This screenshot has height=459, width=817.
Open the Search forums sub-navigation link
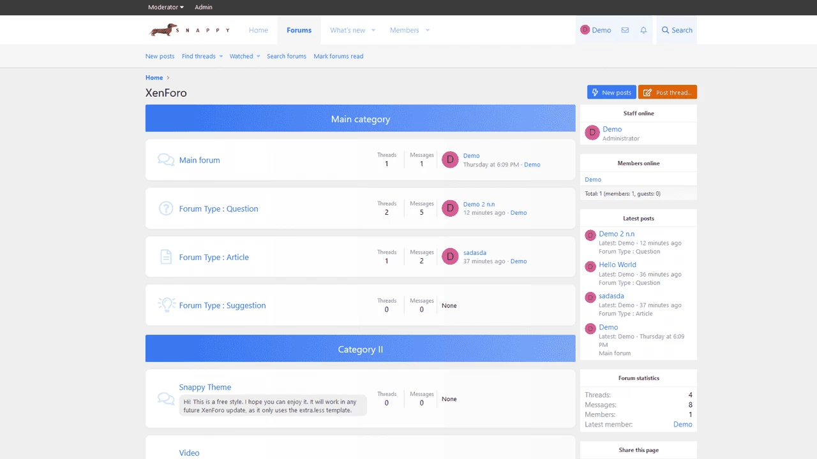coord(287,56)
